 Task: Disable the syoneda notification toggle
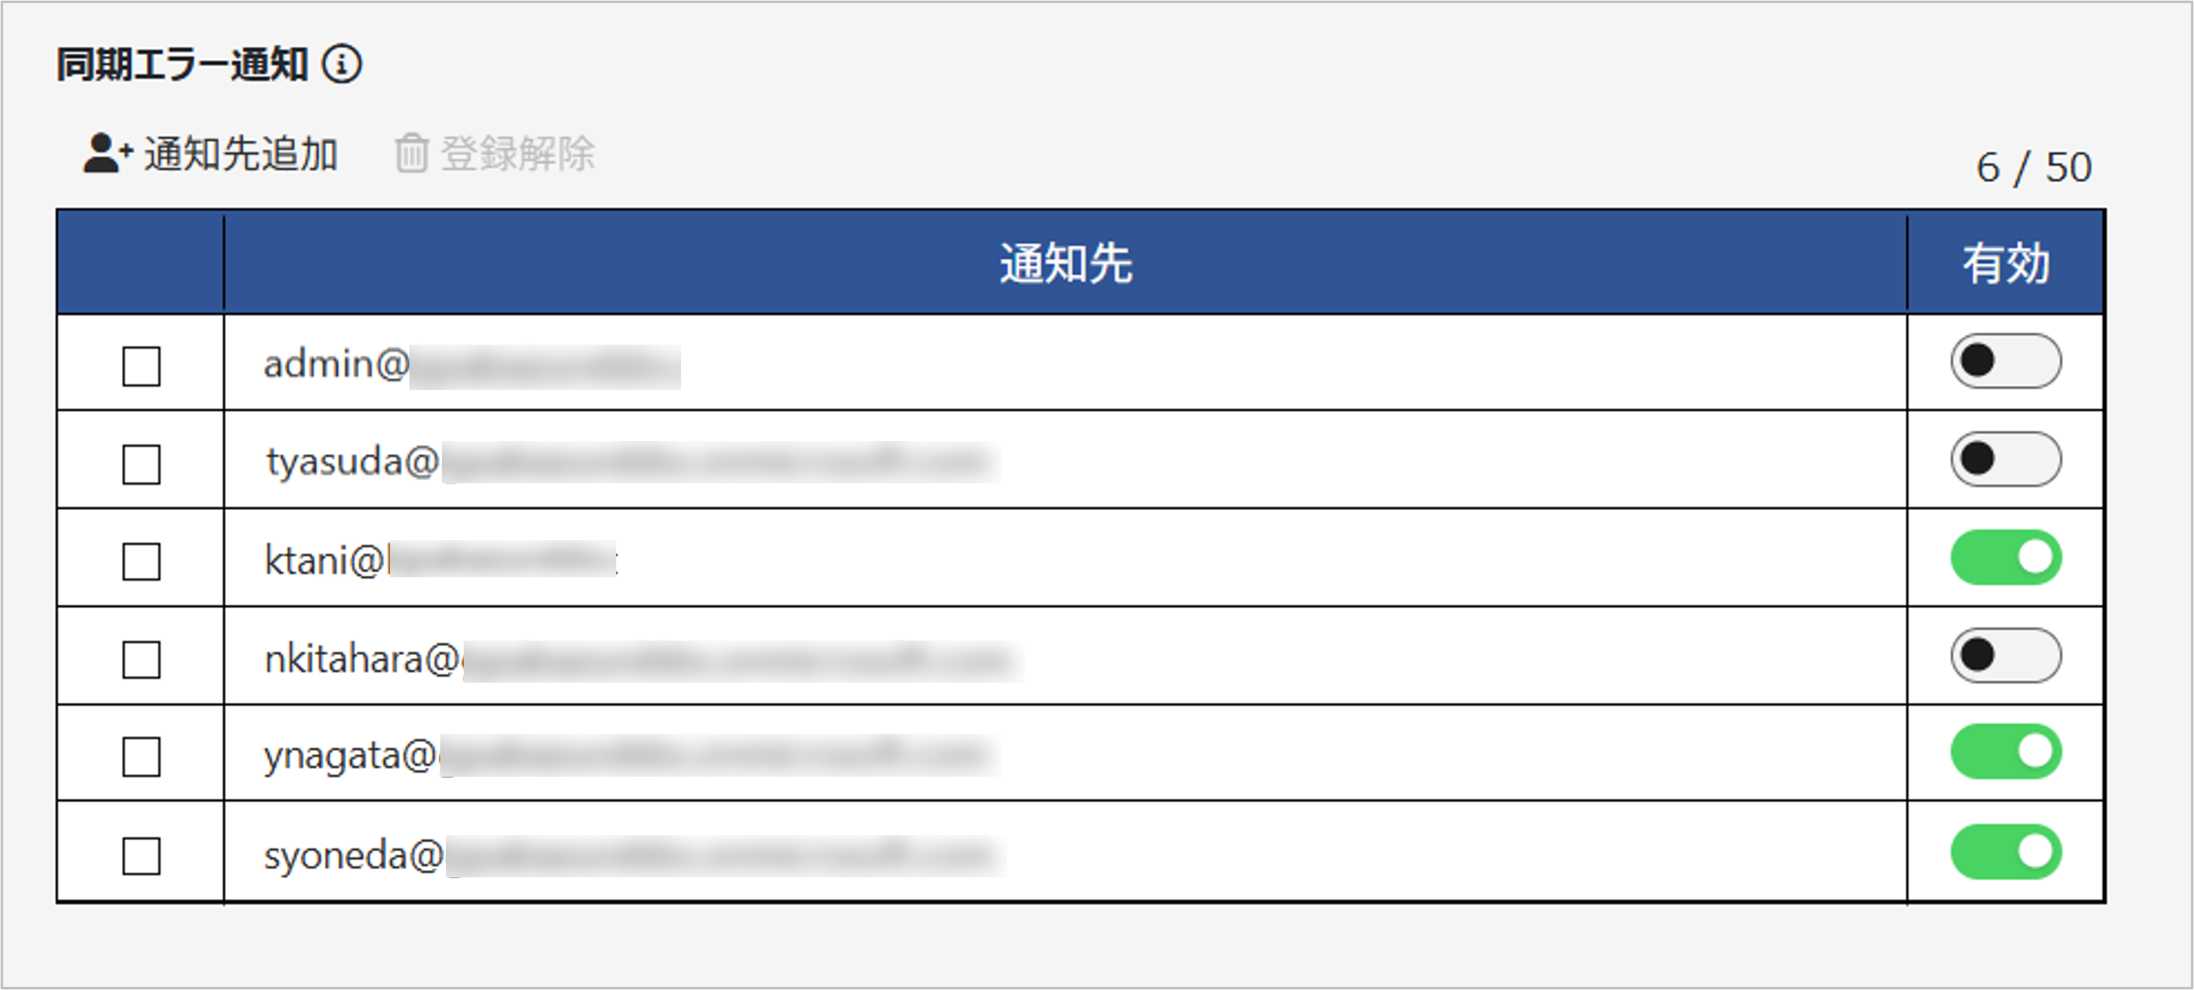click(x=2006, y=851)
